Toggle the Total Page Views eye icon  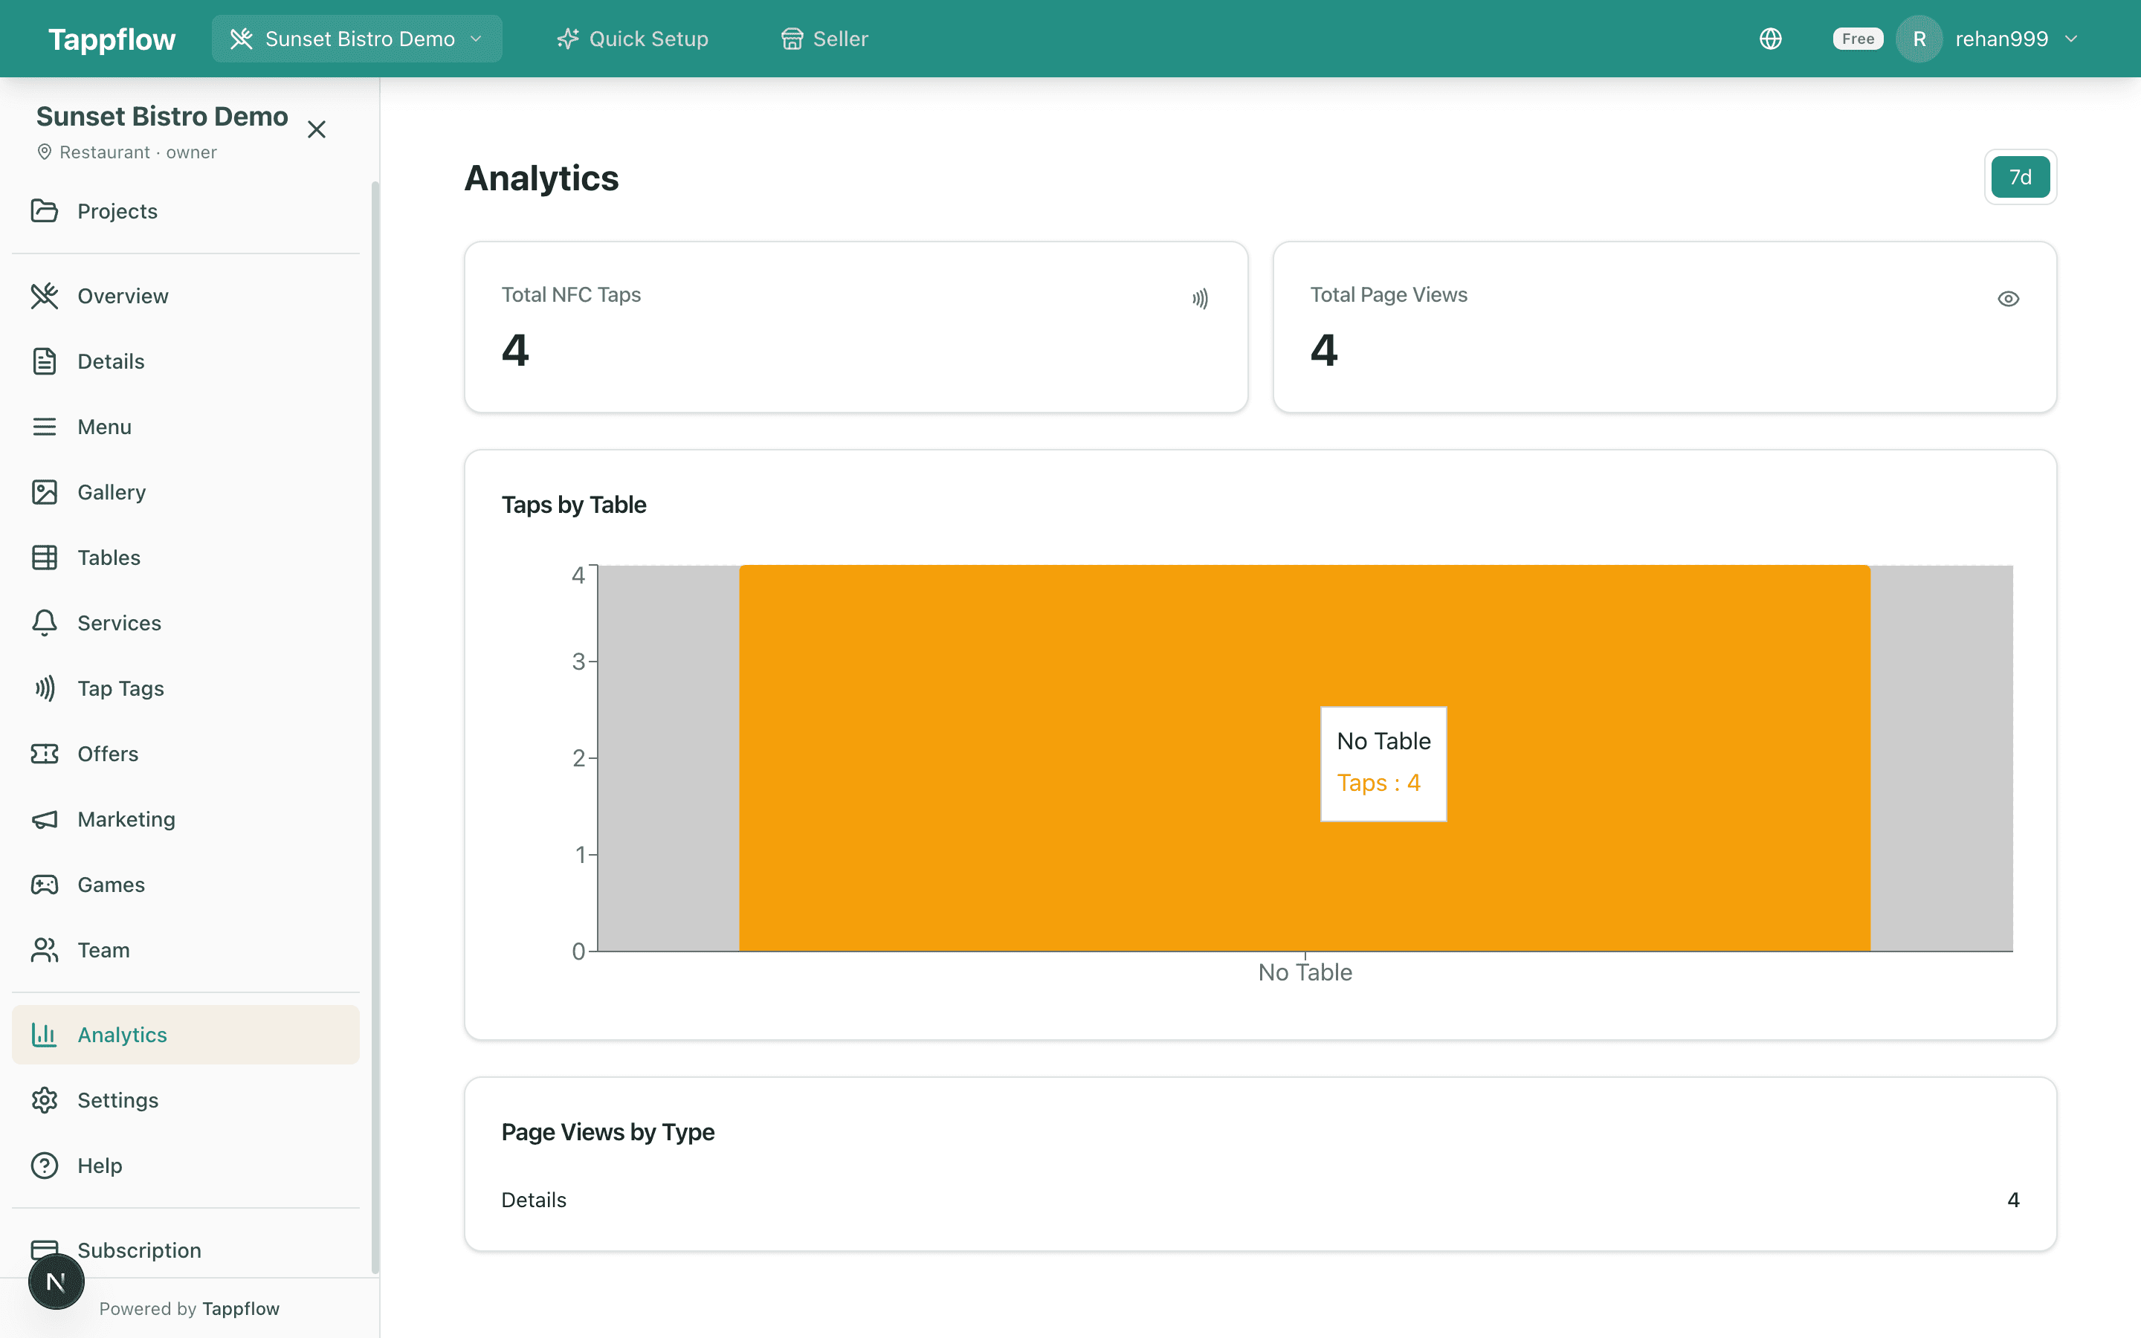[x=2008, y=298]
